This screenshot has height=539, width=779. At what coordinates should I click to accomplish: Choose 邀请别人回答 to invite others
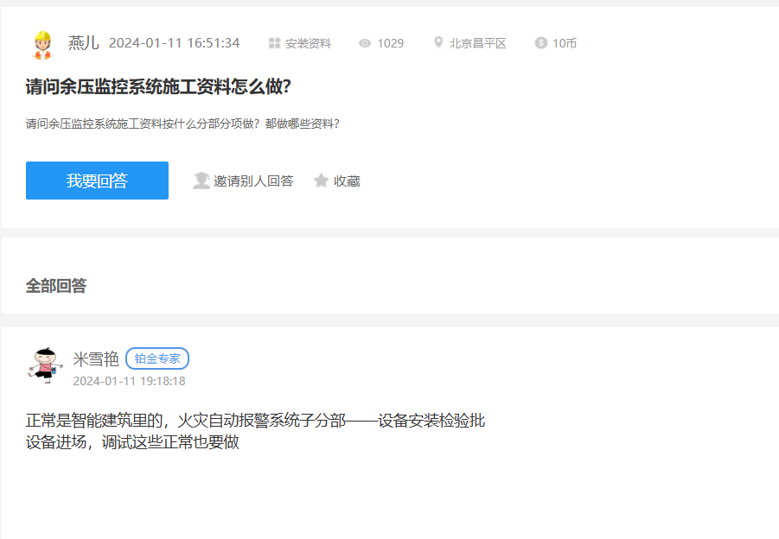[253, 181]
